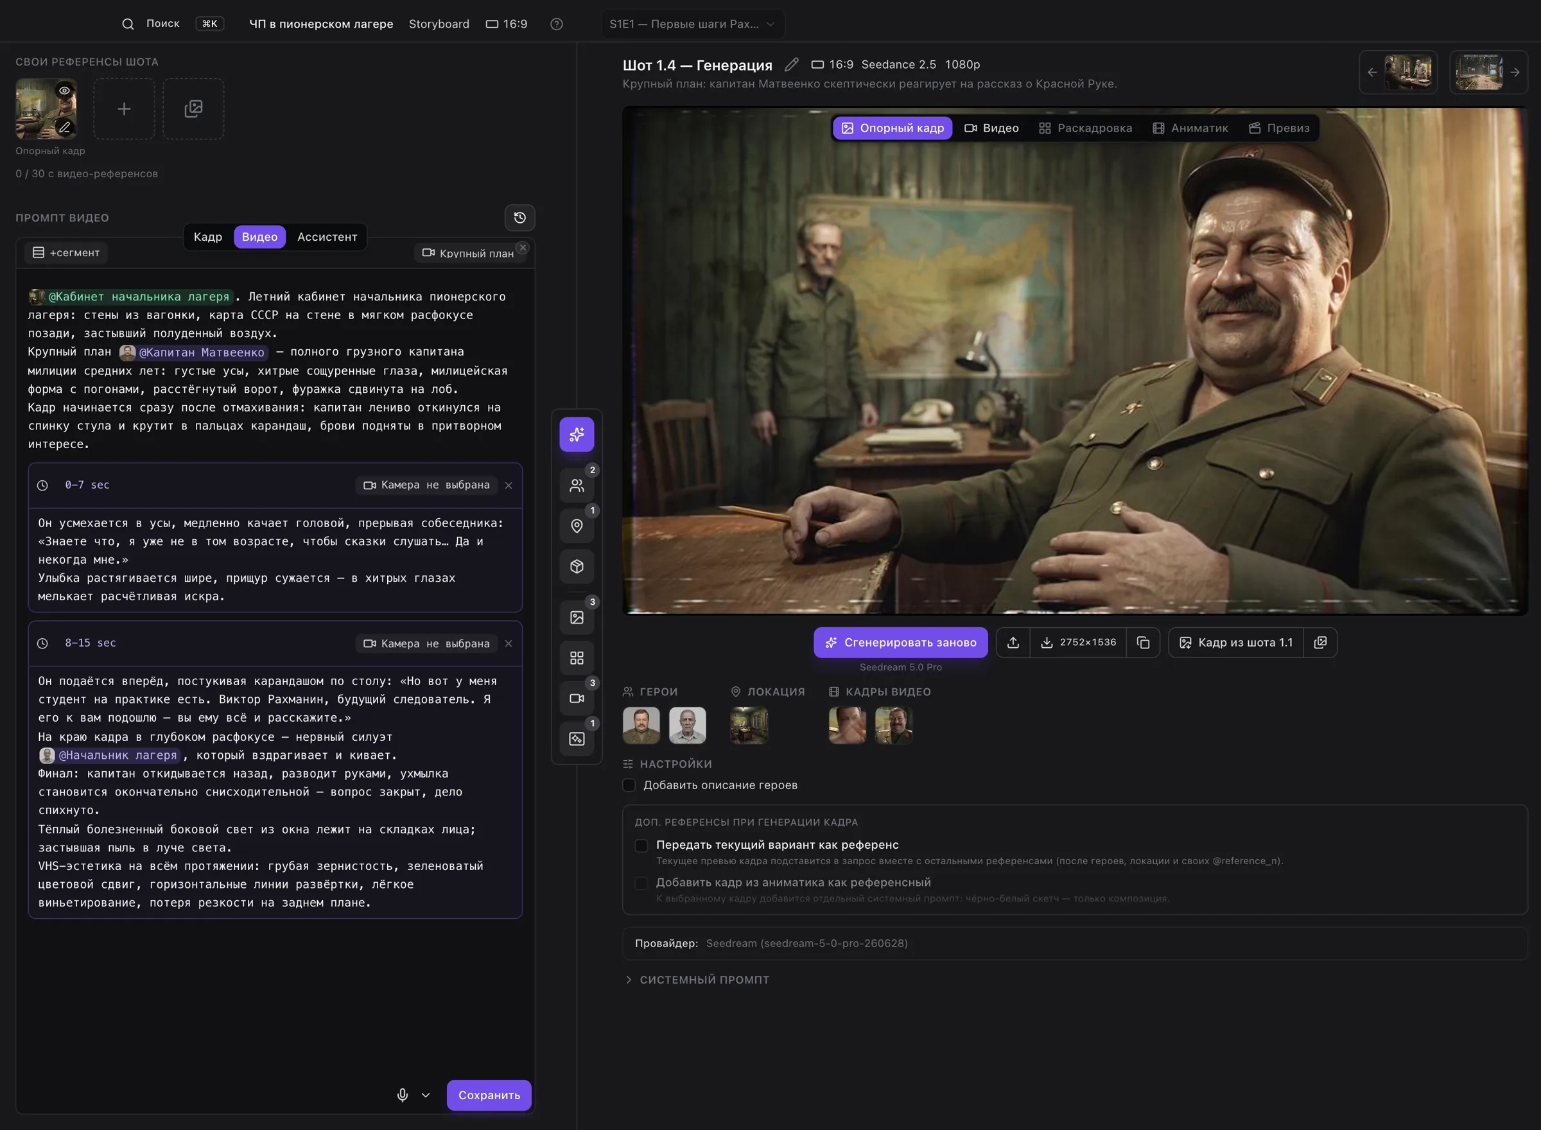
Task: Open the grid storyboard icon in vertical toolbar
Action: pyautogui.click(x=577, y=658)
